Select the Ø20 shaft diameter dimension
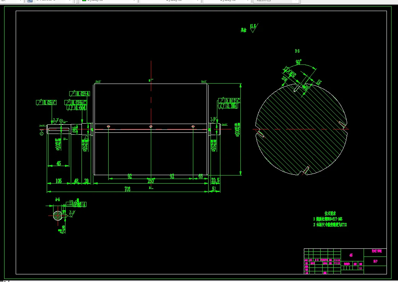Screen dimensions: 398x282 [58, 144]
